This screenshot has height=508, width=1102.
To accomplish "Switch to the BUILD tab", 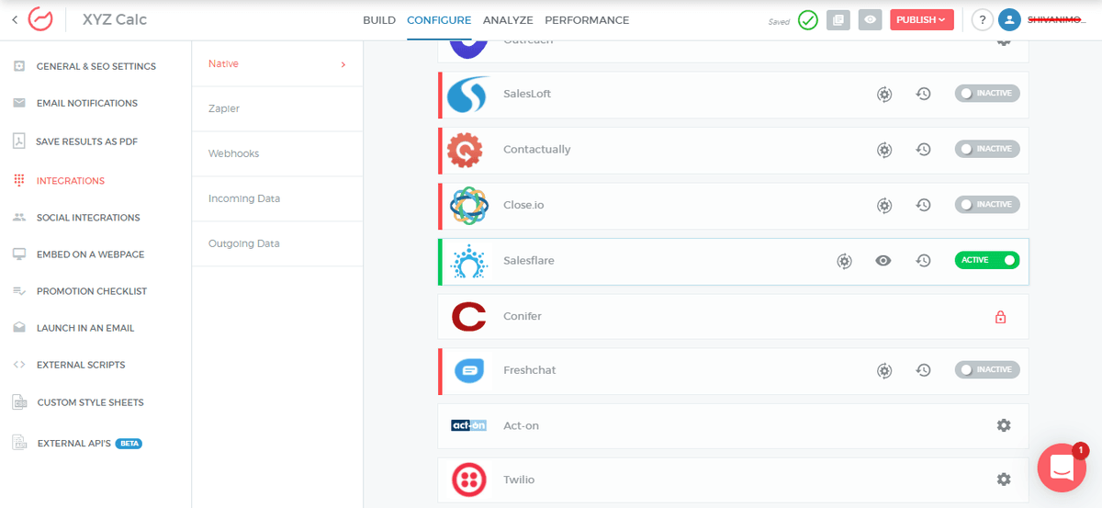I will click(379, 20).
